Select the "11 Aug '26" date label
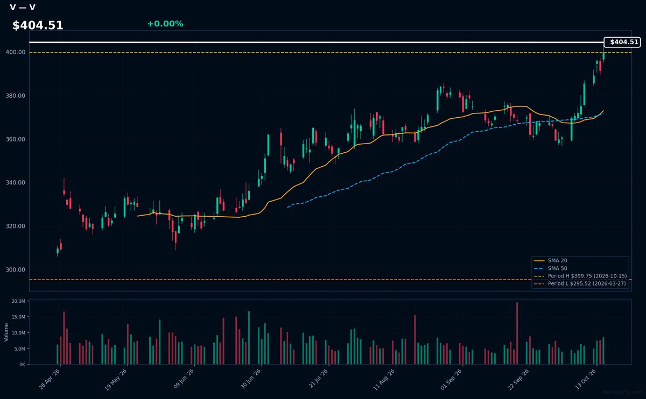 384,379
